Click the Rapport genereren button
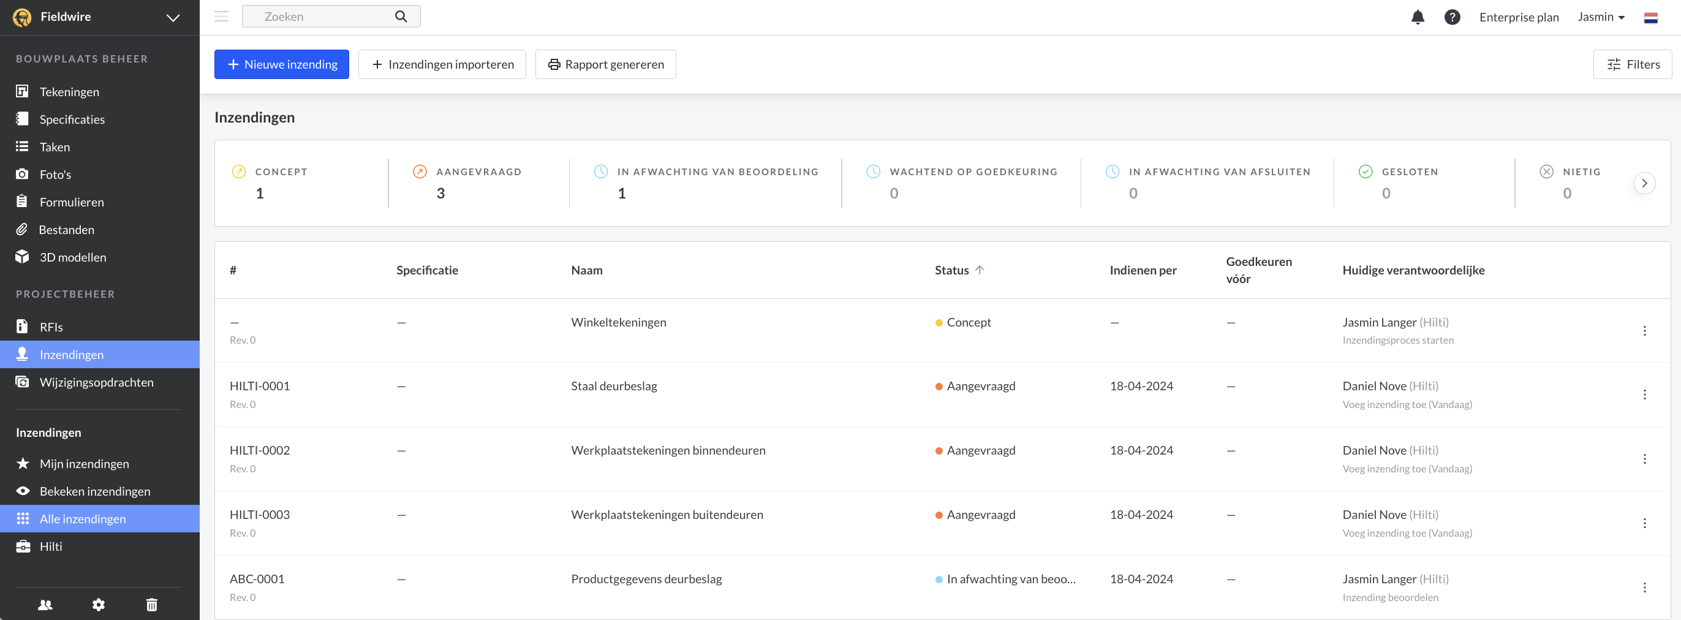The height and width of the screenshot is (620, 1681). [x=606, y=64]
